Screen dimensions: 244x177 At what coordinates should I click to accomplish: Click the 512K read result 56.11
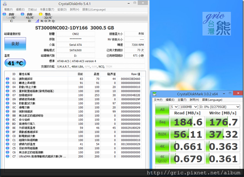click(187, 134)
